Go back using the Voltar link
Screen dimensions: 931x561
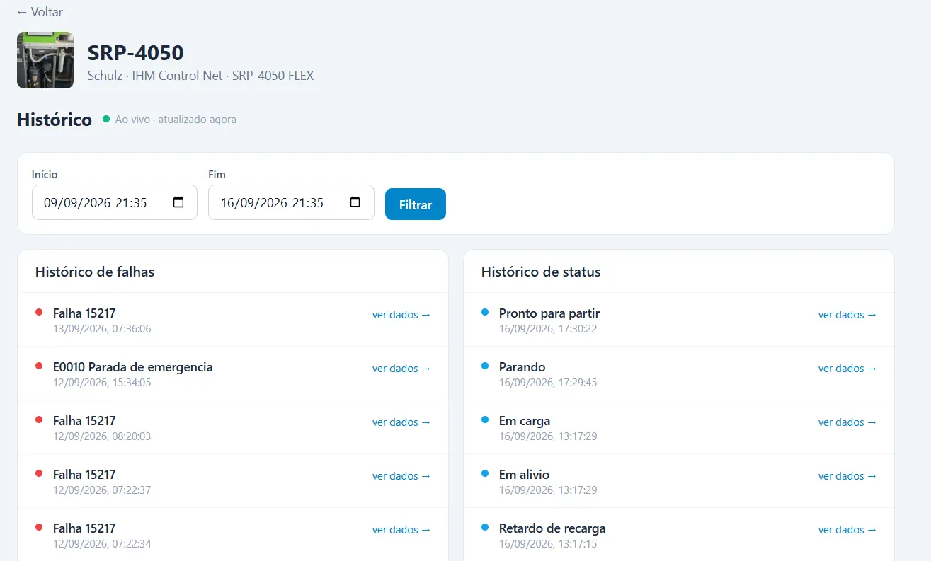(40, 12)
